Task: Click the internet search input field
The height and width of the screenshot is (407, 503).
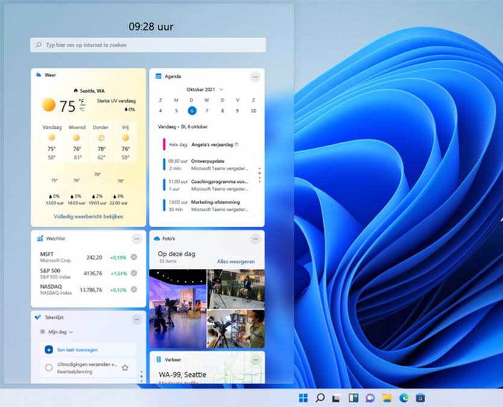Action: click(x=148, y=45)
